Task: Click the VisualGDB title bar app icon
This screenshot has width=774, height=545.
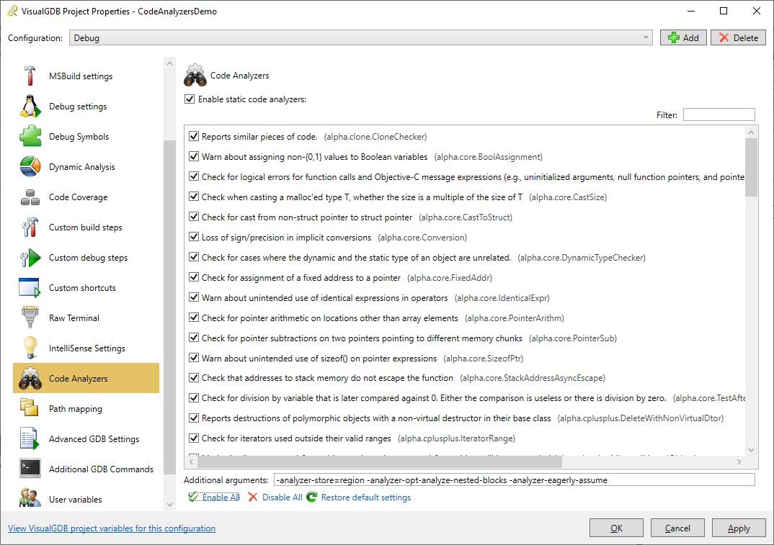Action: coord(12,11)
